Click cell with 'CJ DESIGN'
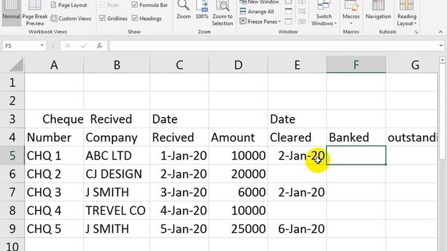The height and width of the screenshot is (251, 447). tap(117, 174)
